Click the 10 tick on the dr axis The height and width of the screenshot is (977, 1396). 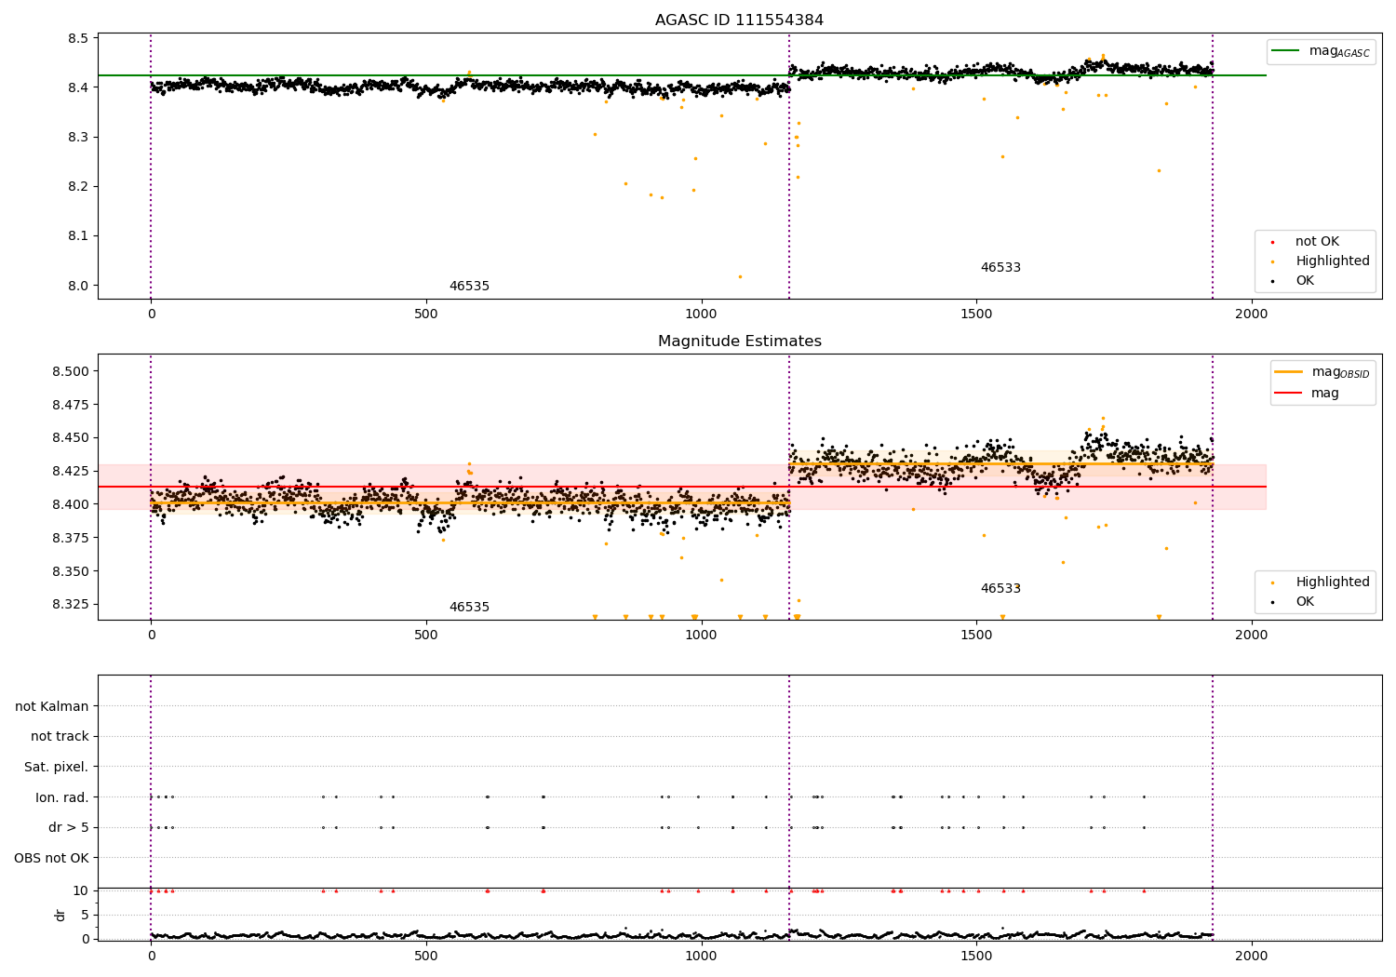[81, 890]
